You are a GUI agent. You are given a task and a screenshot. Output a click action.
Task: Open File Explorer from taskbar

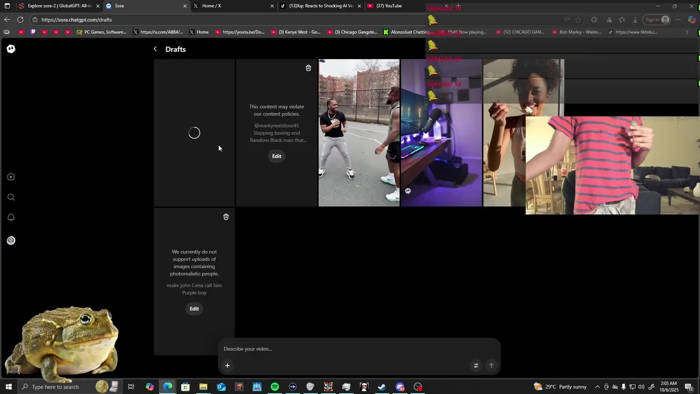tap(203, 387)
